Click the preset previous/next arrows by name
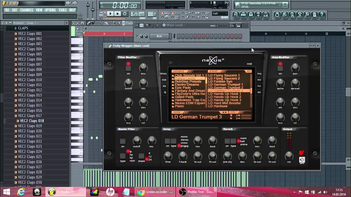351x197 pixels. [224, 112]
